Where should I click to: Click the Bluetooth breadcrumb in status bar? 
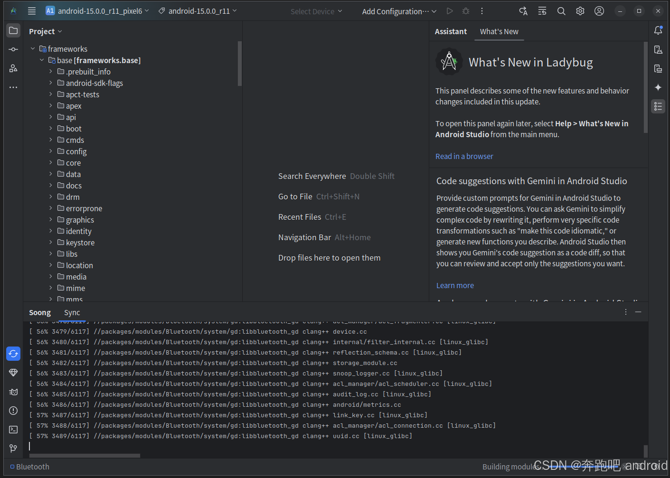[29, 467]
